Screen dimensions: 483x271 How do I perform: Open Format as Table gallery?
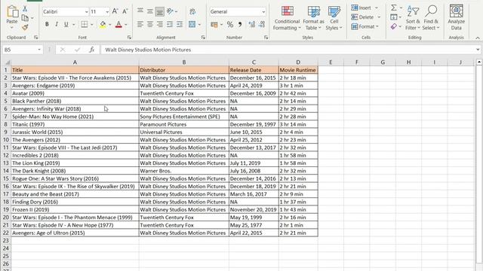click(x=313, y=18)
